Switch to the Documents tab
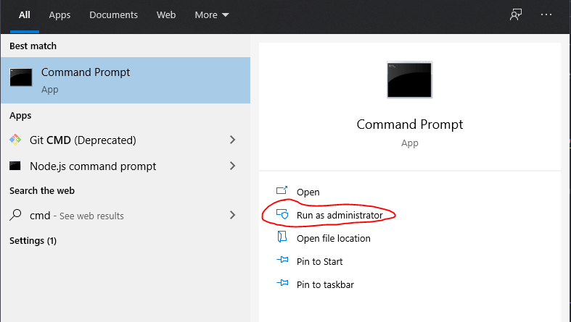Screen dimensions: 571x322 114,15
